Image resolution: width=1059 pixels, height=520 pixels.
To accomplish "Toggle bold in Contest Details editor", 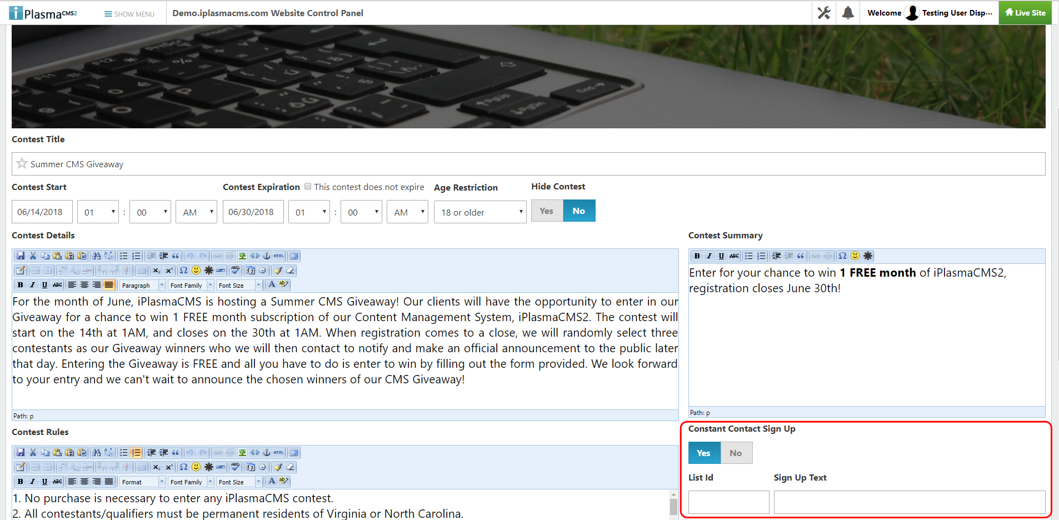I will tap(21, 285).
